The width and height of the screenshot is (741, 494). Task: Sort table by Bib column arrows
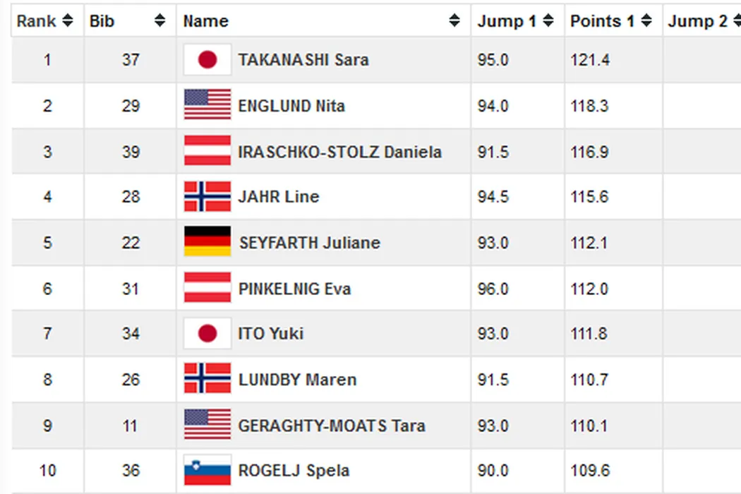click(160, 21)
